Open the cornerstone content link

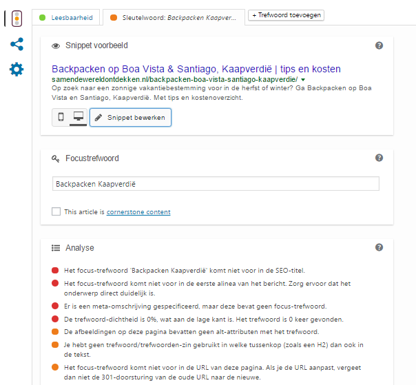click(x=138, y=211)
